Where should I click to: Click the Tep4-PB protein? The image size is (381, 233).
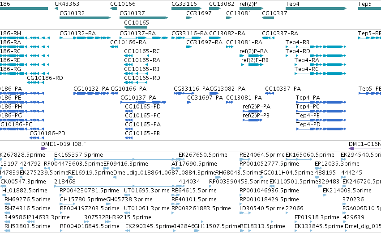point(321,120)
